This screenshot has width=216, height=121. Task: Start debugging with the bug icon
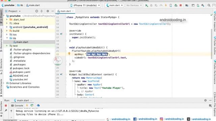[x=151, y=5]
